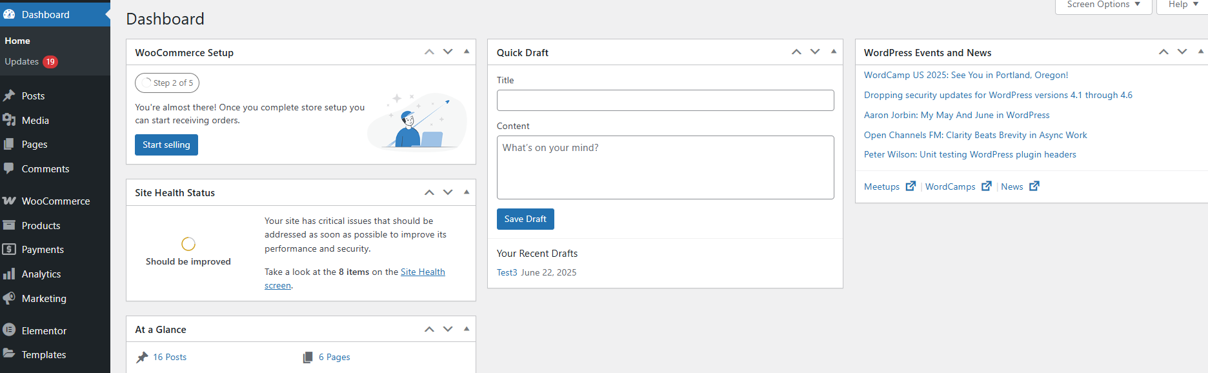Click the Comments speech bubble icon
Screen dimensions: 1208x373
(9, 168)
